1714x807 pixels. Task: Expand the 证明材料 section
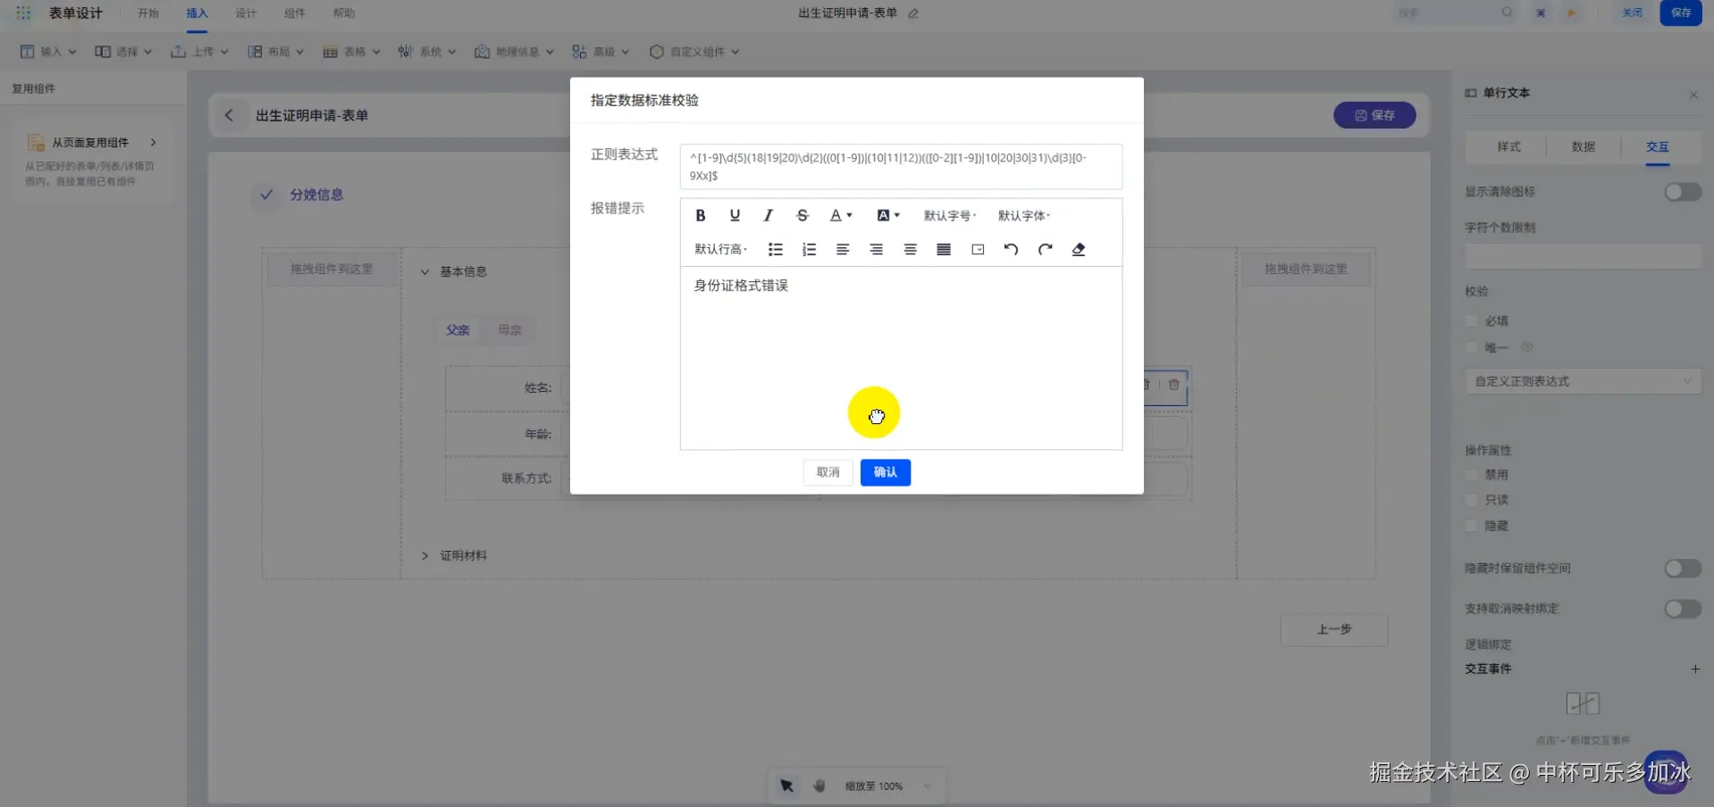coord(424,555)
